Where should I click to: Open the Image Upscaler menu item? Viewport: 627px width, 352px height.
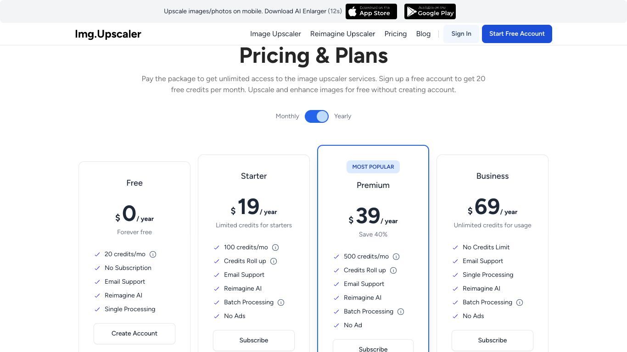tap(275, 34)
